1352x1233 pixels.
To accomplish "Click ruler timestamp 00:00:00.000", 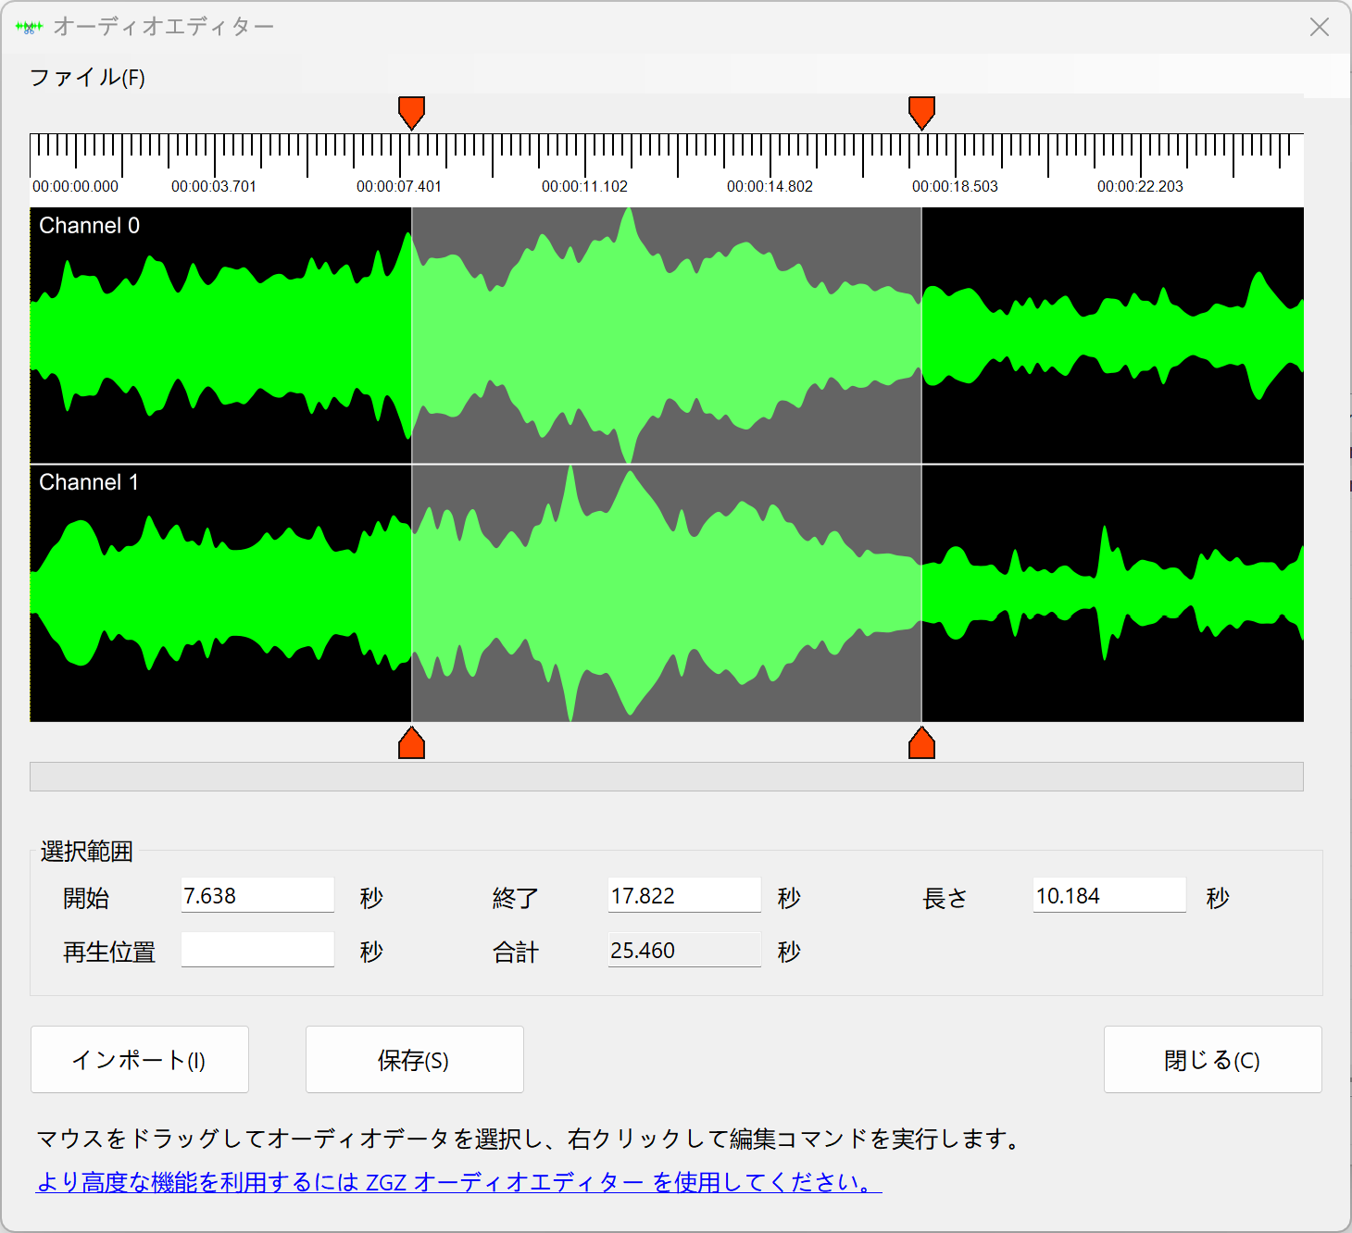I will [75, 186].
